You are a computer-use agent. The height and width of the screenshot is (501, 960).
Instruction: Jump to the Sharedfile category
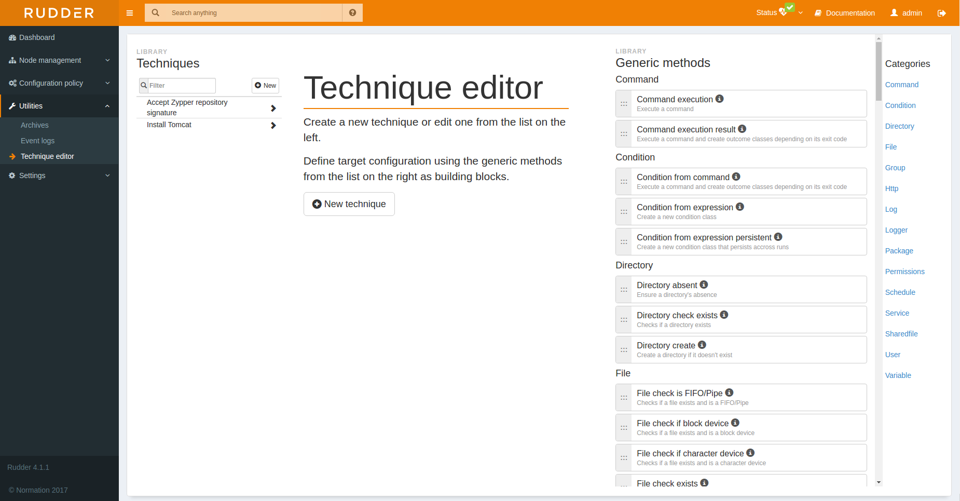point(901,334)
